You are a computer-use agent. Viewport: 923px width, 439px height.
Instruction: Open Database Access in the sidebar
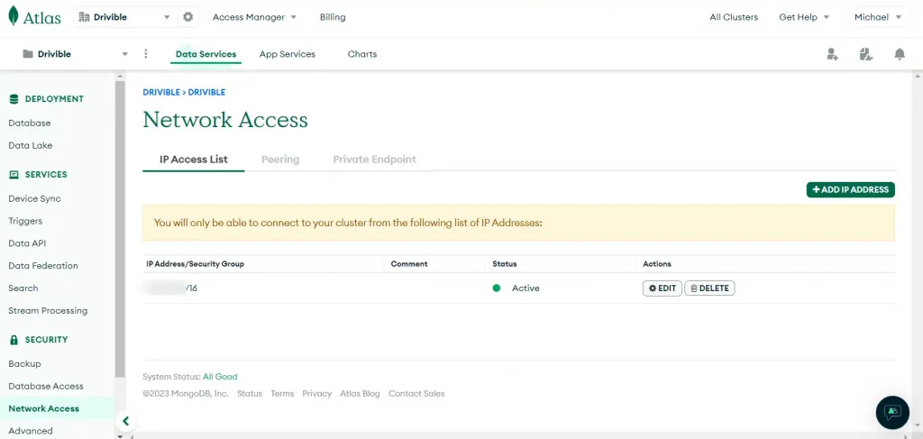46,386
